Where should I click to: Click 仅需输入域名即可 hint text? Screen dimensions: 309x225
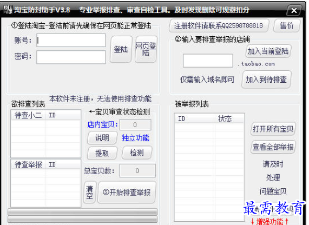coord(207,80)
